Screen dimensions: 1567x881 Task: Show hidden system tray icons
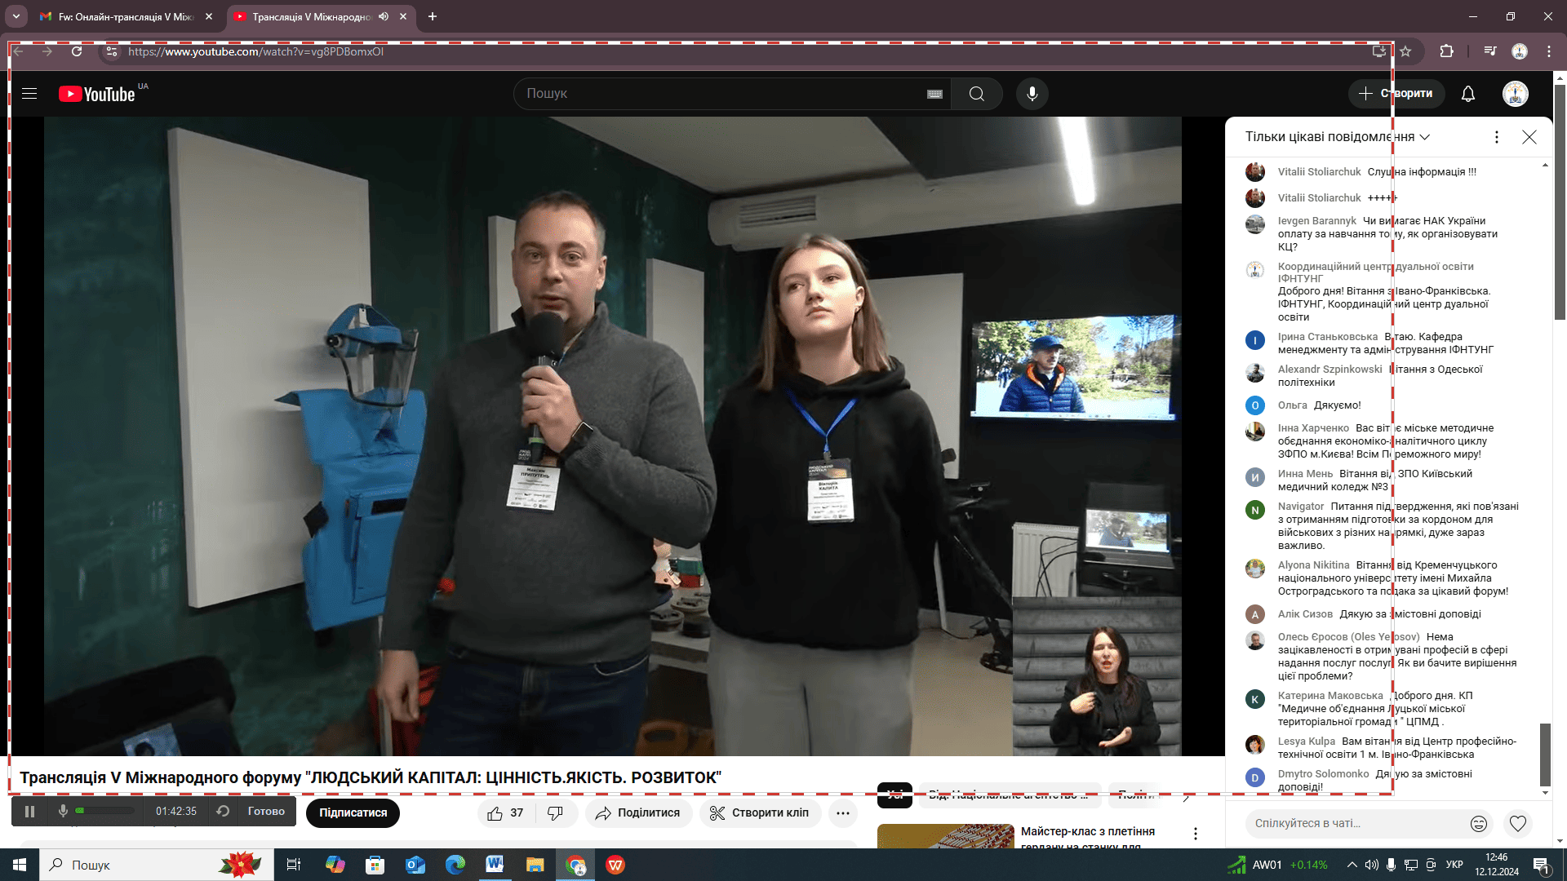click(1352, 865)
